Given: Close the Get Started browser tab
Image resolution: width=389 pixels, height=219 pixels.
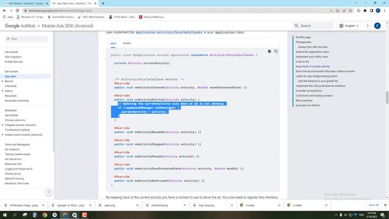Looking at the screenshot, I should (x=47, y=4).
